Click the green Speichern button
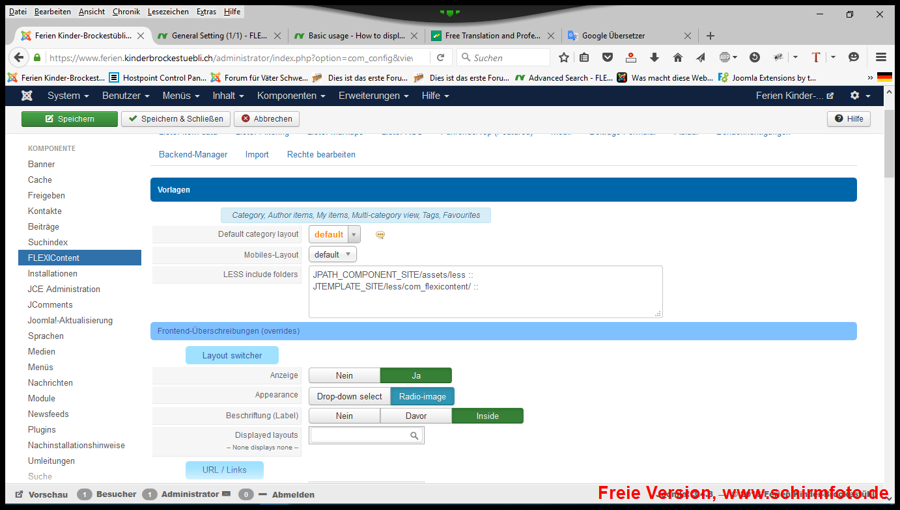Viewport: 900px width, 510px height. click(70, 119)
